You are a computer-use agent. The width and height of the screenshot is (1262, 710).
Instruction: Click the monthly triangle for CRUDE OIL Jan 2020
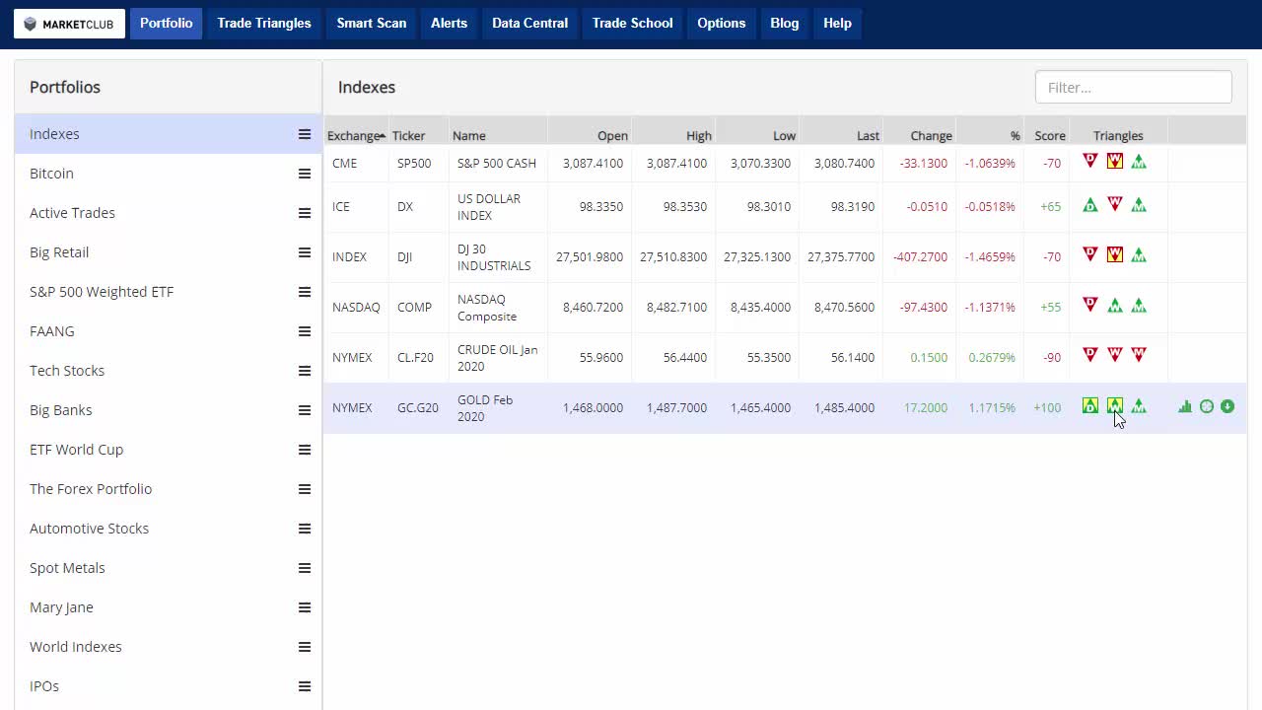coord(1139,355)
